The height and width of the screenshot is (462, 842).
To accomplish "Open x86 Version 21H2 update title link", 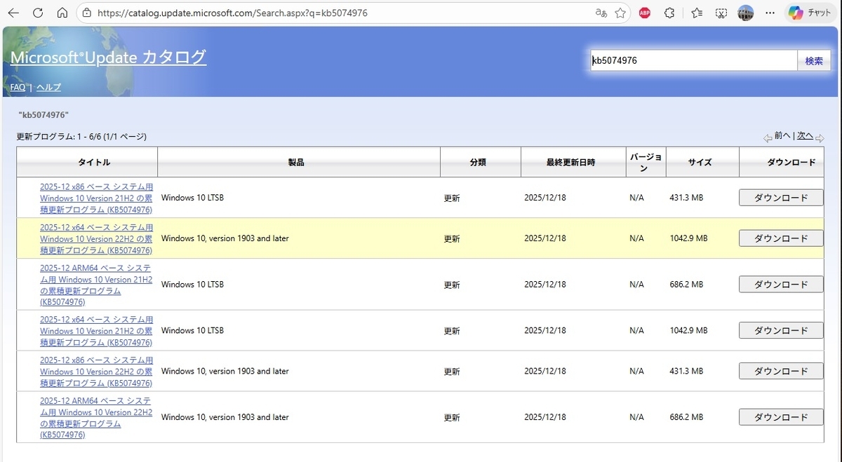I will coord(96,198).
